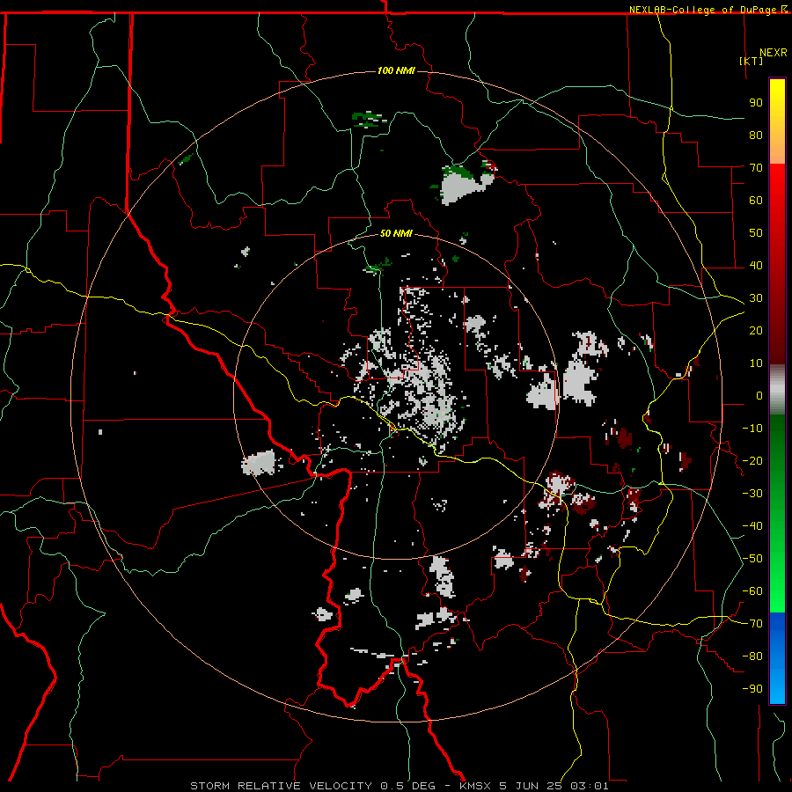
Task: Click the blue segment of the color bar
Action: coord(777,657)
